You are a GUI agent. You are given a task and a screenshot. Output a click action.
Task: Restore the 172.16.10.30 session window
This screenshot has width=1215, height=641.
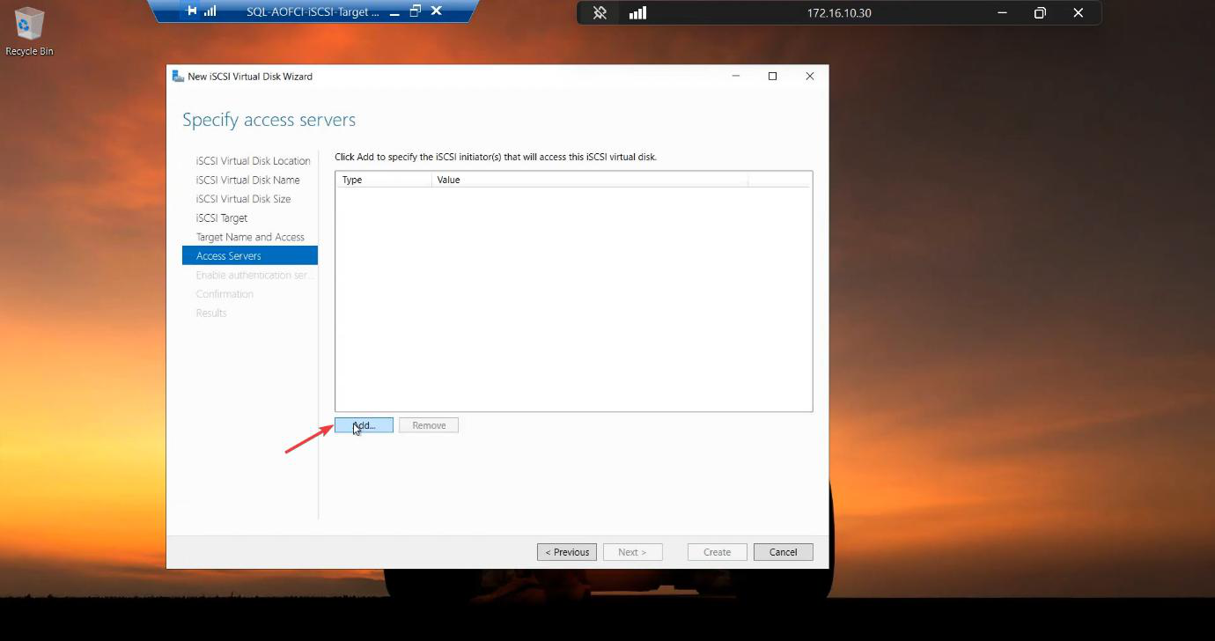(1040, 13)
